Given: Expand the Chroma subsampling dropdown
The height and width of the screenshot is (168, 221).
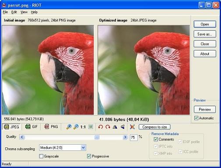Looking at the screenshot, I should click(x=83, y=148).
